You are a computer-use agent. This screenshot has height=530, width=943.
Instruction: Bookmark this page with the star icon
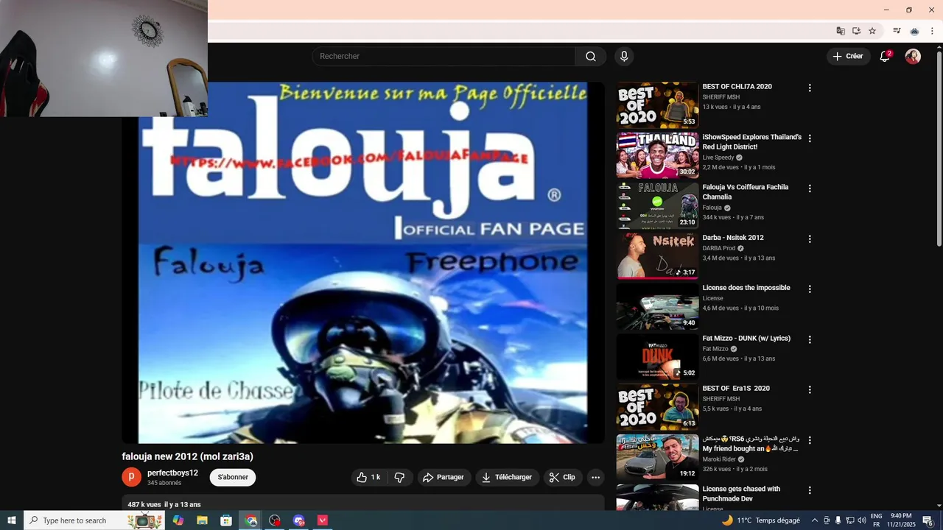872,31
